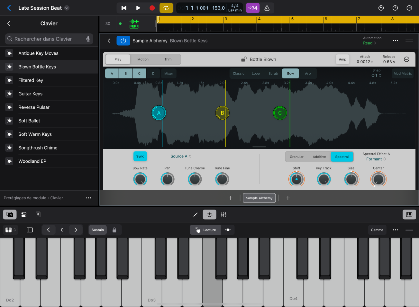
Task: Click the green C handle on waveform
Action: point(280,113)
